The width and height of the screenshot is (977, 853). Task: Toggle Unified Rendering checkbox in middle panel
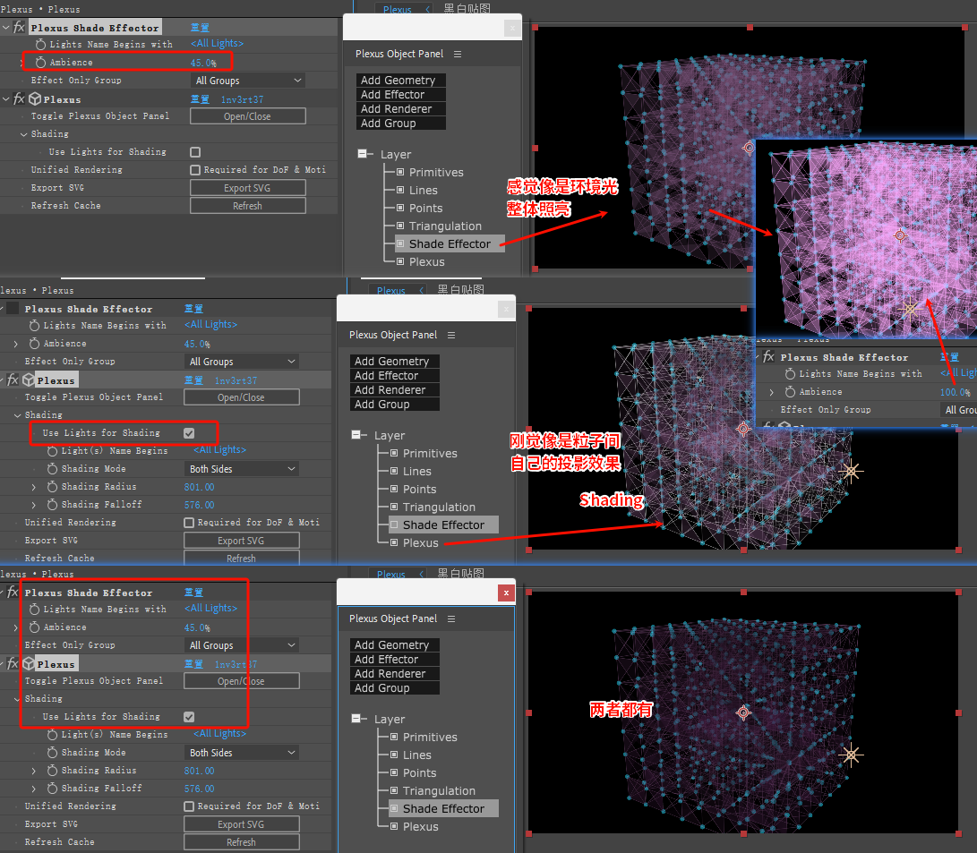tap(189, 523)
